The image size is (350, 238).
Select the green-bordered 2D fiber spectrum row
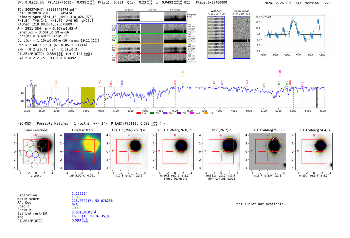pos(152,38)
